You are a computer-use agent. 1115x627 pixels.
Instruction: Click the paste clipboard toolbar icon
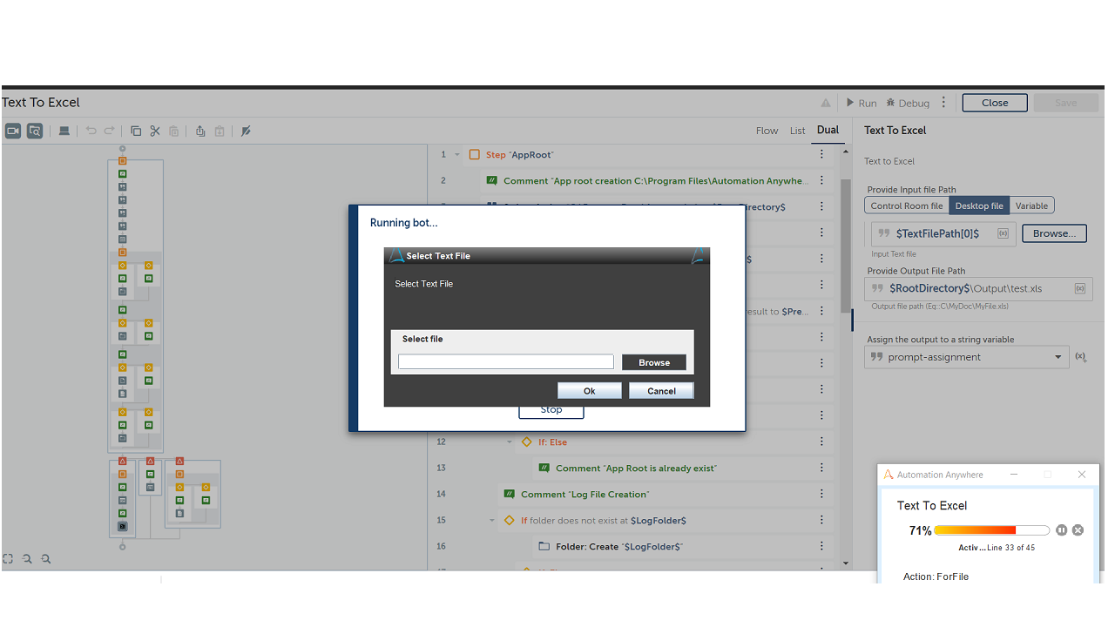pos(174,131)
